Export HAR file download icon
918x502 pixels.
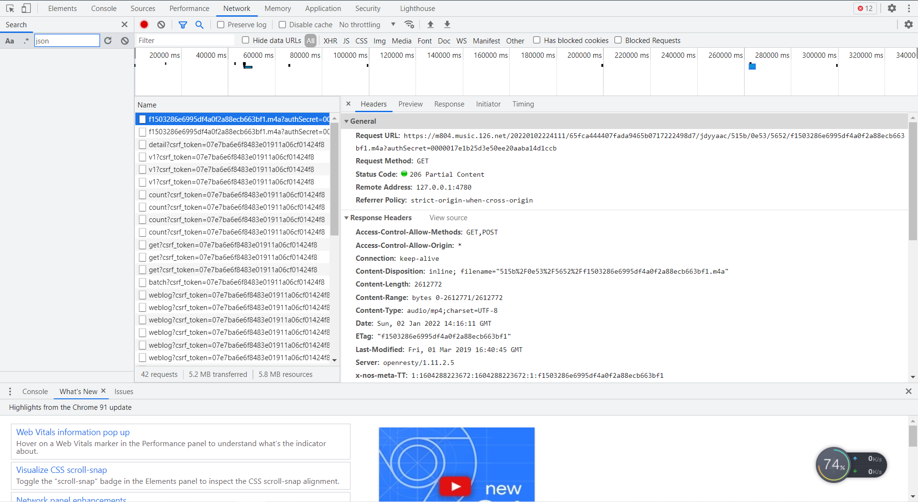pos(447,24)
